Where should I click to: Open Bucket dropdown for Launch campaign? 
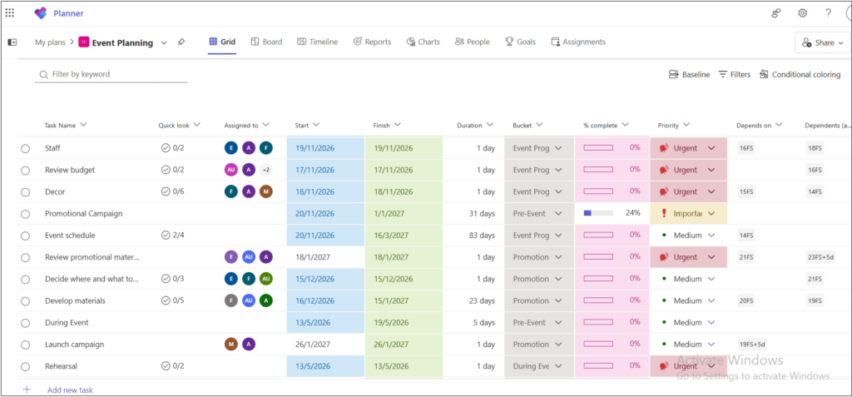pos(558,345)
